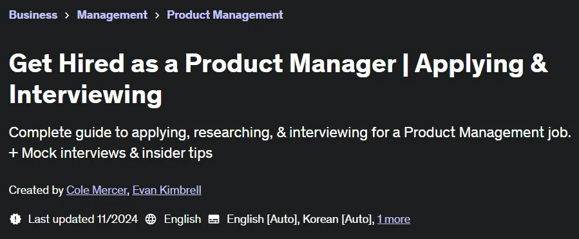Click the closed captions icon
The width and height of the screenshot is (579, 239).
(x=214, y=219)
